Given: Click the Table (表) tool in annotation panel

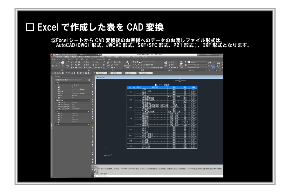Looking at the screenshot, I should [x=113, y=67].
